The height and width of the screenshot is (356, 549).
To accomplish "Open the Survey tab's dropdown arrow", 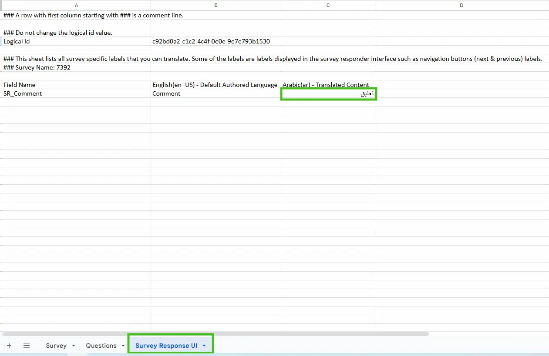I will [x=73, y=345].
